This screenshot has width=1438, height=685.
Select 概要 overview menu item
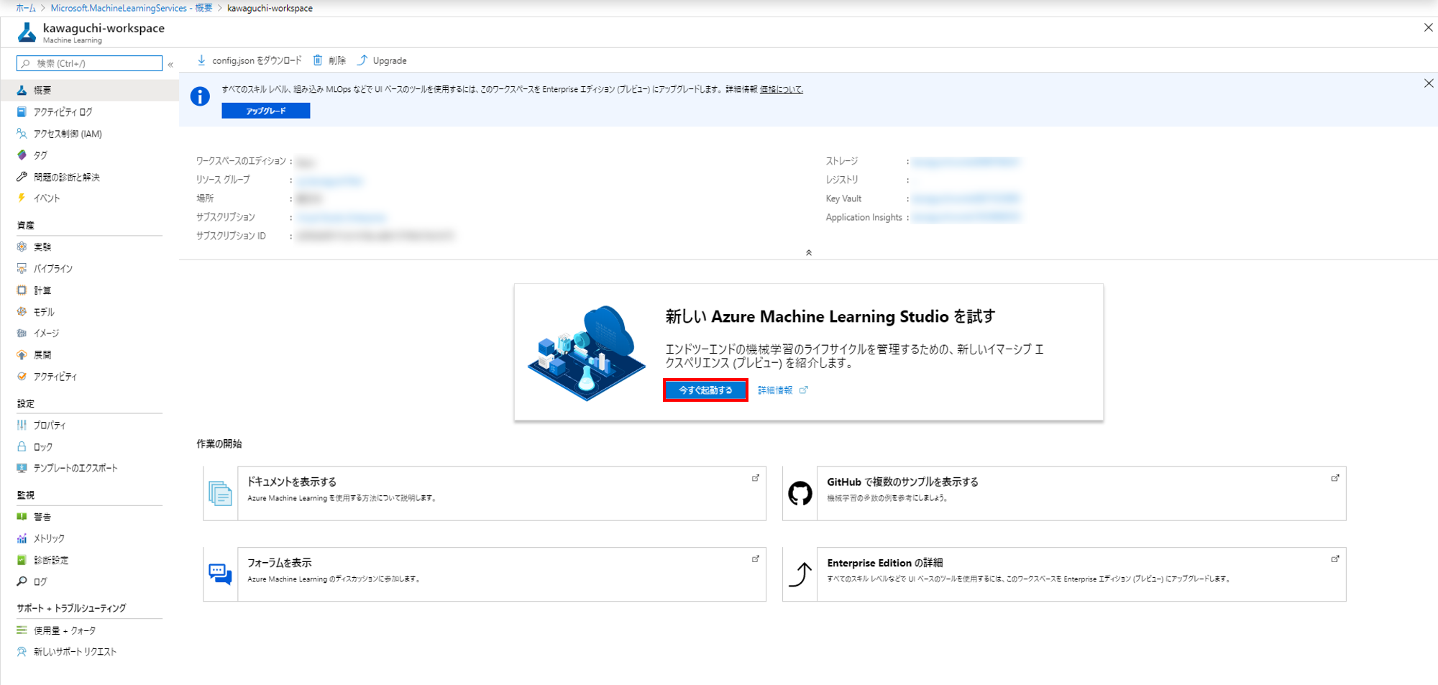(x=42, y=91)
